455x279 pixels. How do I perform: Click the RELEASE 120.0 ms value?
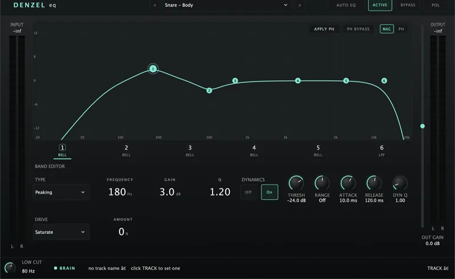(374, 200)
